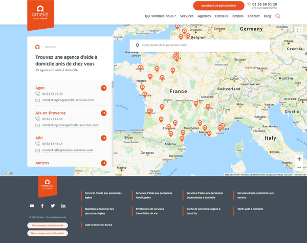Image resolution: width=307 pixels, height=243 pixels.
Task: Open "Tarifs aide à domicile" footer link
Action: (x=250, y=209)
